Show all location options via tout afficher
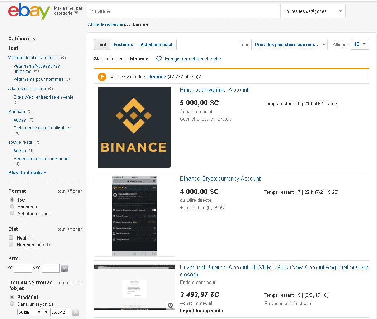The width and height of the screenshot is (377, 319). [x=70, y=283]
